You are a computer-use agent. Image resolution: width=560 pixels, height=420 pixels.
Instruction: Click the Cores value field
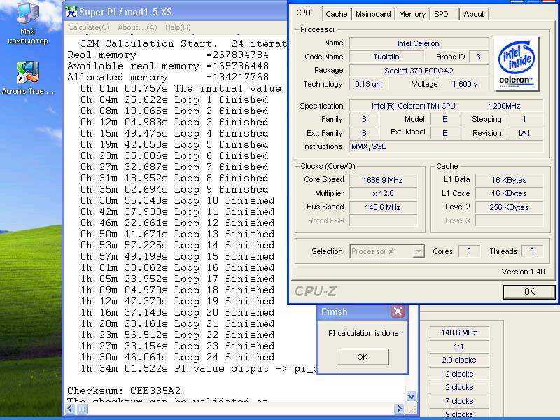(x=469, y=251)
